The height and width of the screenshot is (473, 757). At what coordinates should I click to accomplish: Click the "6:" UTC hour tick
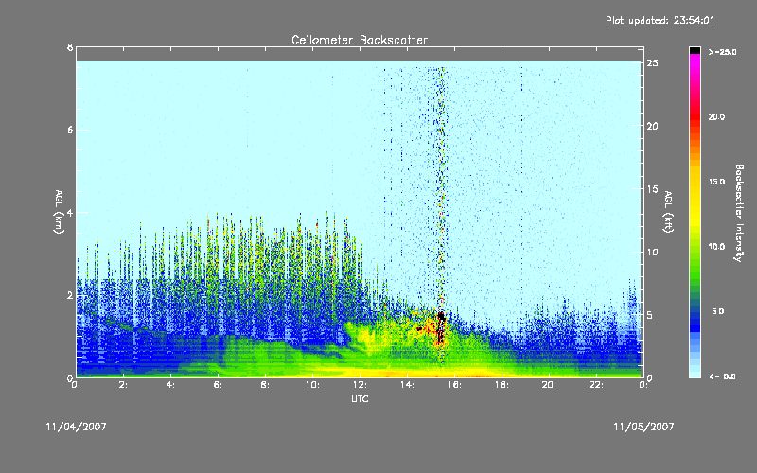[x=219, y=385]
